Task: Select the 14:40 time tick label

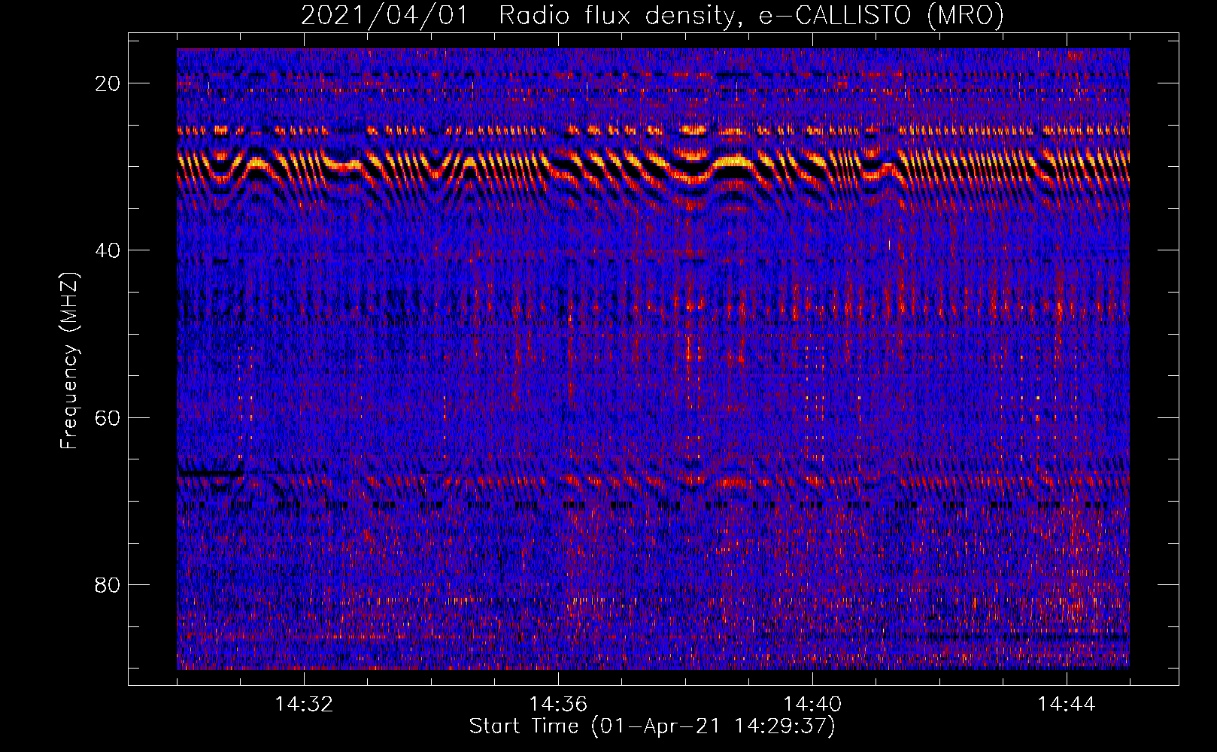Action: click(x=812, y=705)
